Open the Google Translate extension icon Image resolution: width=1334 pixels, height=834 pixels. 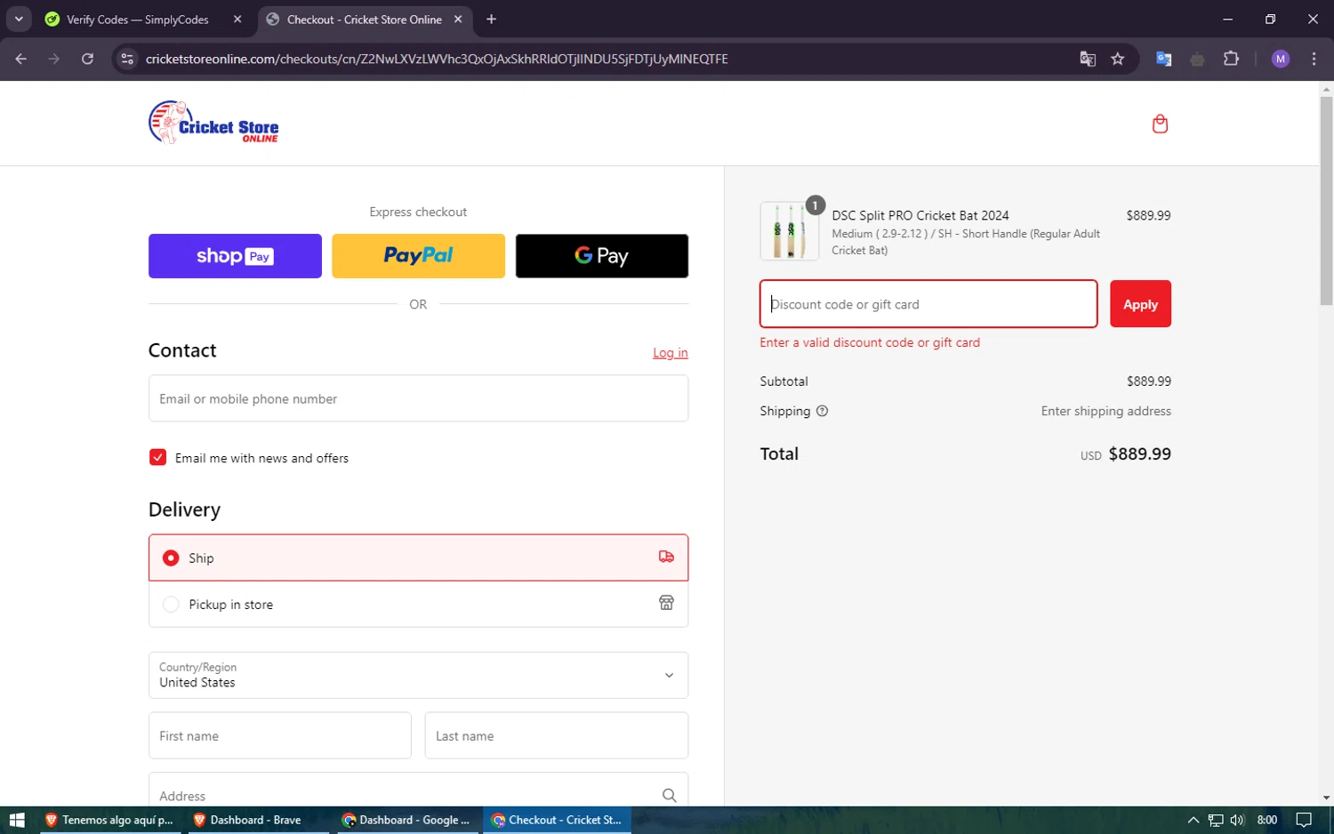(x=1163, y=59)
